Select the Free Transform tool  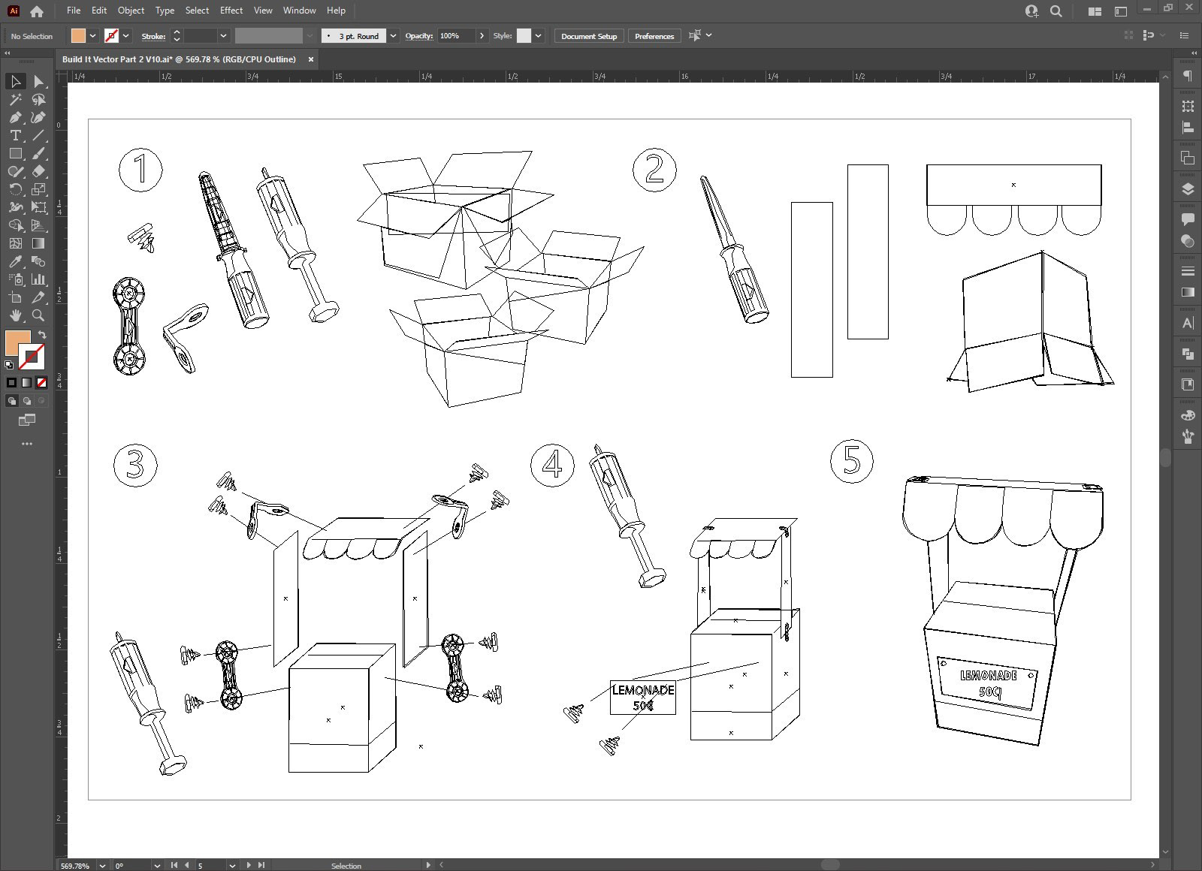pos(38,207)
